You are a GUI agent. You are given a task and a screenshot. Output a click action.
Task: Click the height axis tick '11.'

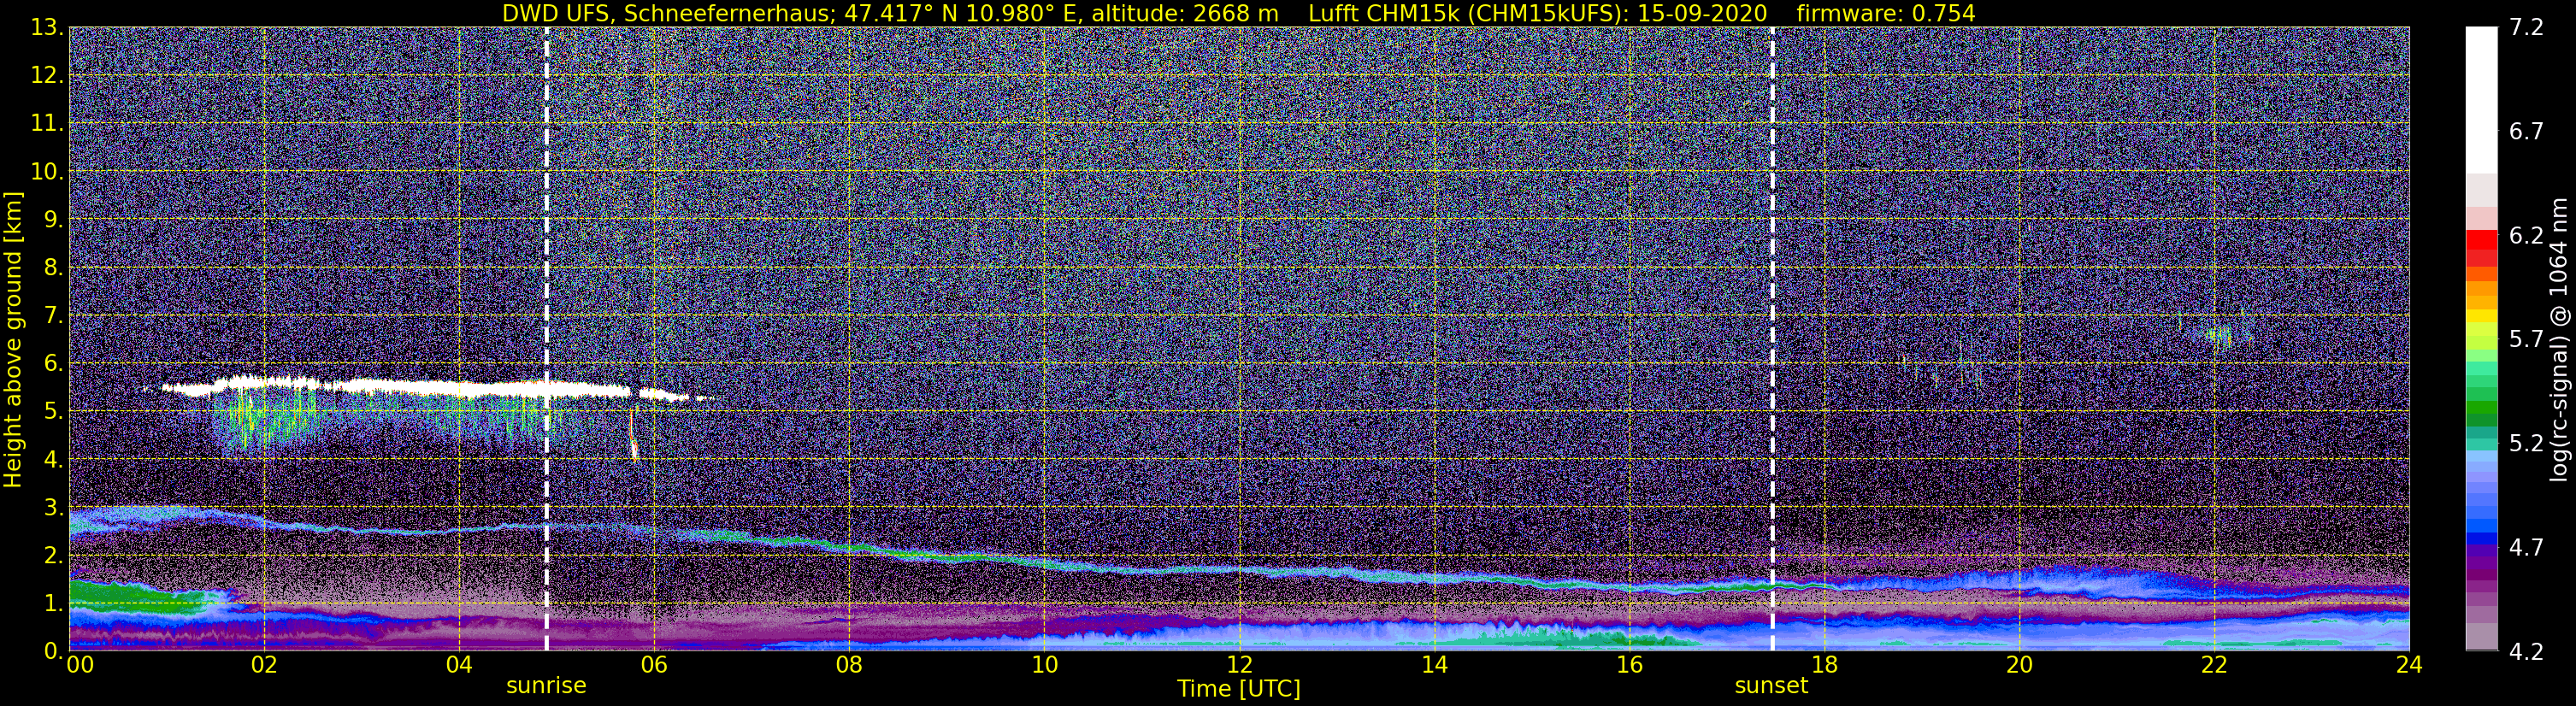pos(46,123)
